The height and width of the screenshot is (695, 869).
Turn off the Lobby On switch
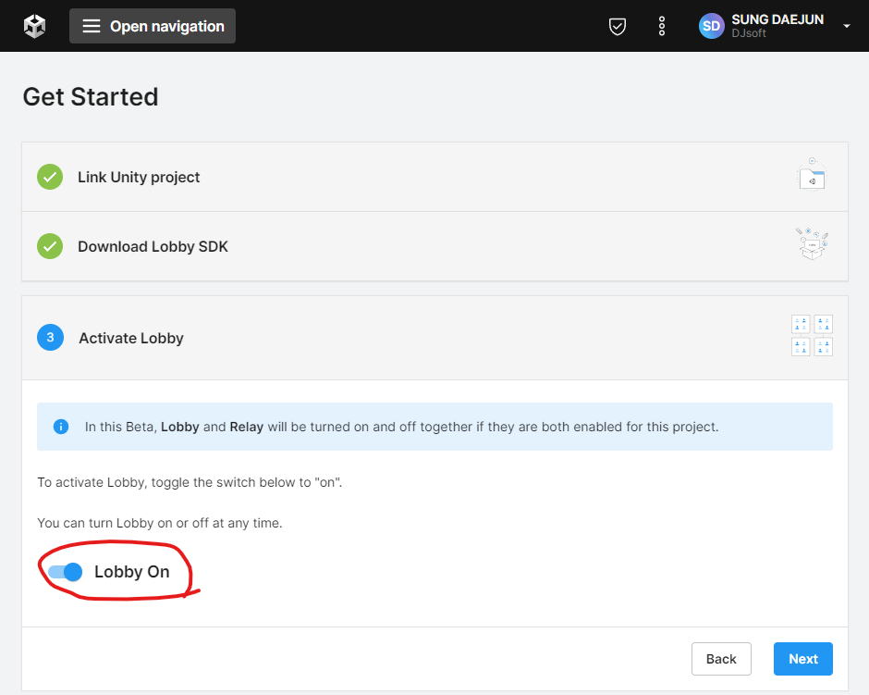point(66,572)
